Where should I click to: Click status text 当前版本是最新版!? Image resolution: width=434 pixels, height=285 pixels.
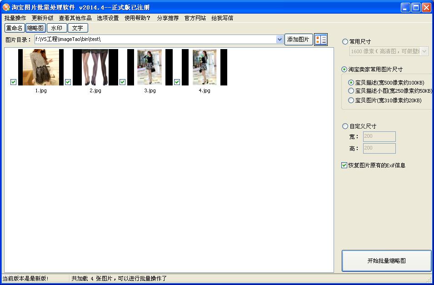tap(25, 279)
